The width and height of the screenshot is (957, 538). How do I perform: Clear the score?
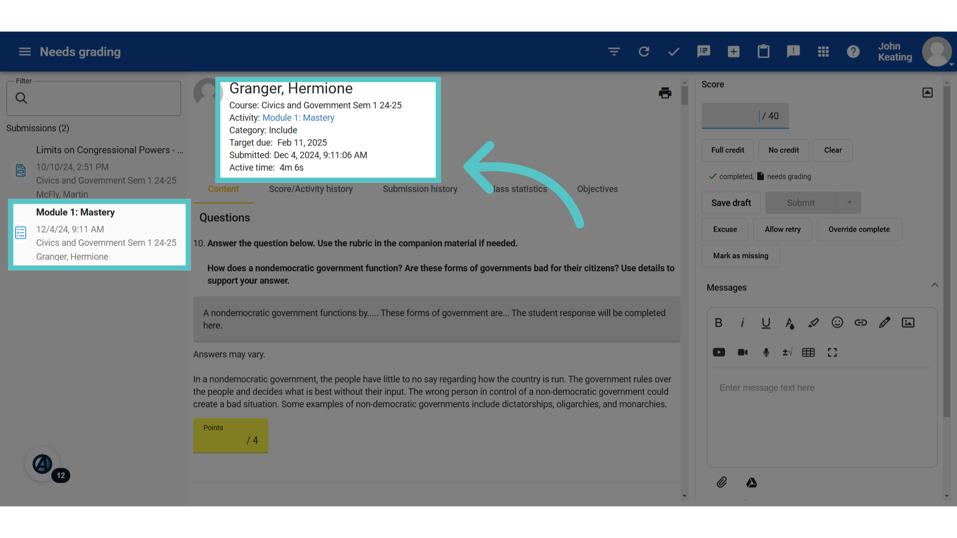pyautogui.click(x=833, y=150)
